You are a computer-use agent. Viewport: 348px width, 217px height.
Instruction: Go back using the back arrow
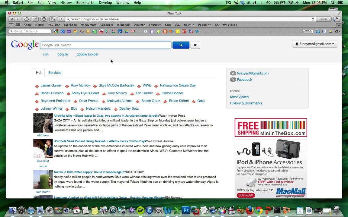coord(11,19)
